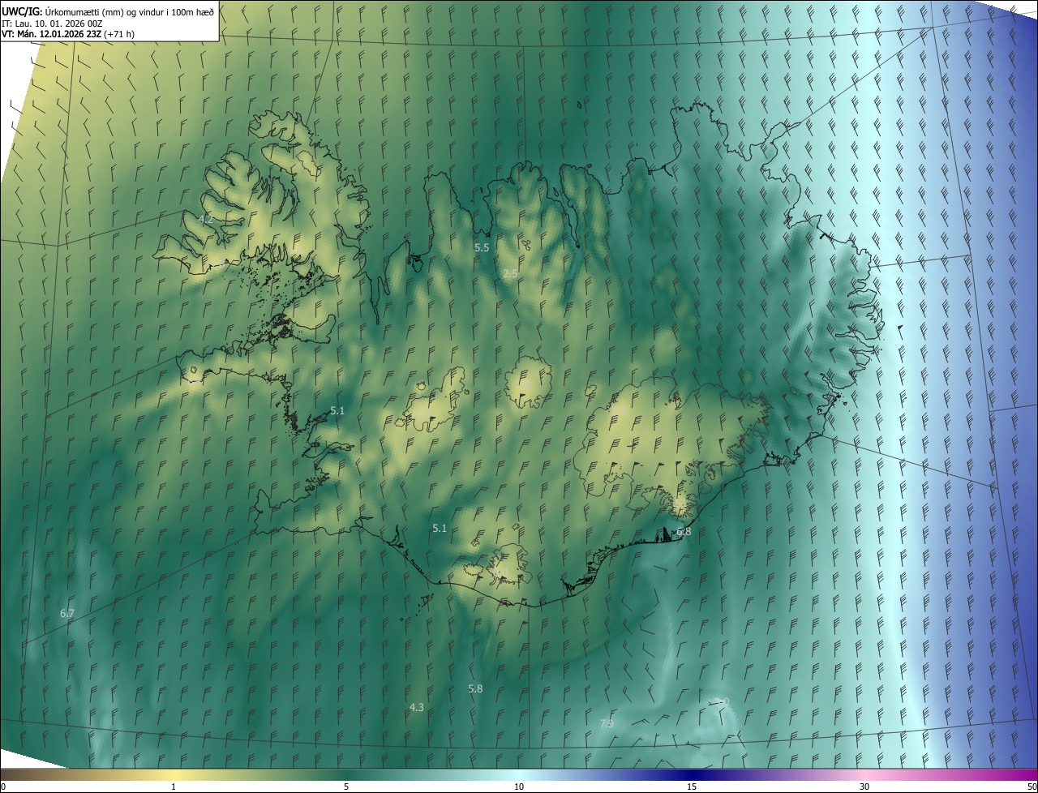
Task: Click the 30 tick on the color scale
Action: pyautogui.click(x=864, y=787)
